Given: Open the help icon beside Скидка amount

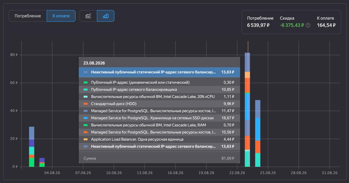Looking at the screenshot, I should (x=308, y=25).
